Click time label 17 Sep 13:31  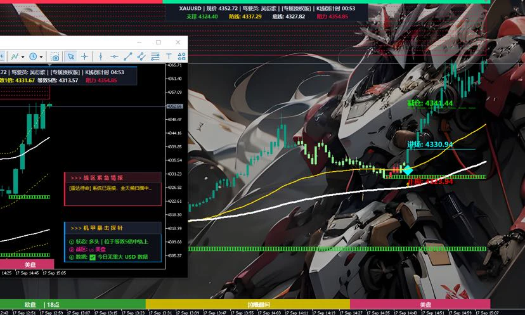(160, 312)
